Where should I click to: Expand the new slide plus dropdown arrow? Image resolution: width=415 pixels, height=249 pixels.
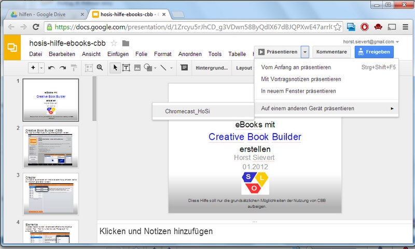point(41,68)
